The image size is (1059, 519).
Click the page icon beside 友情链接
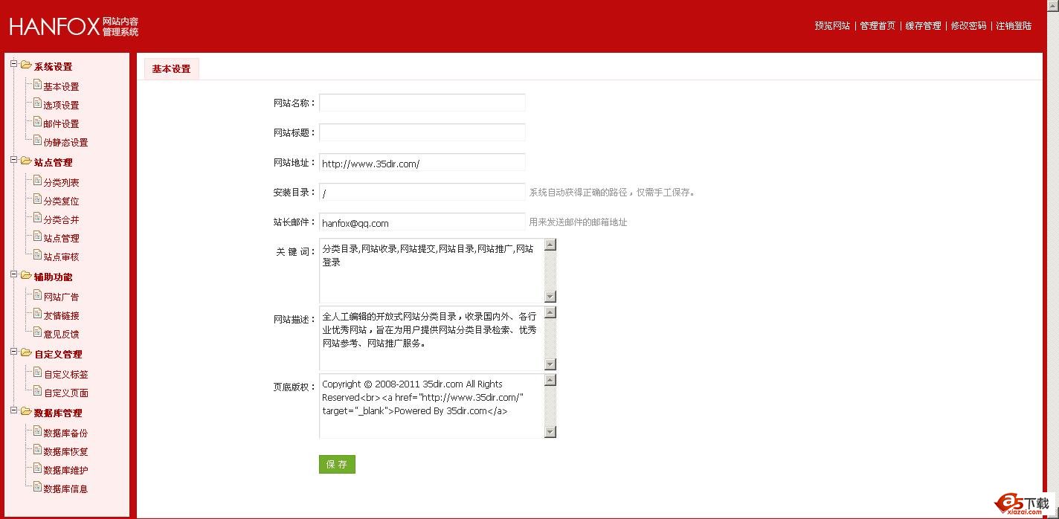coord(37,314)
